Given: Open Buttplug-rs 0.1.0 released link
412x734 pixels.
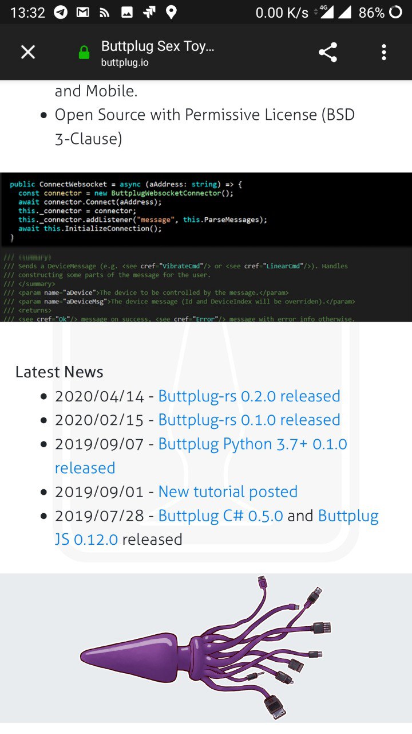Looking at the screenshot, I should tap(249, 420).
